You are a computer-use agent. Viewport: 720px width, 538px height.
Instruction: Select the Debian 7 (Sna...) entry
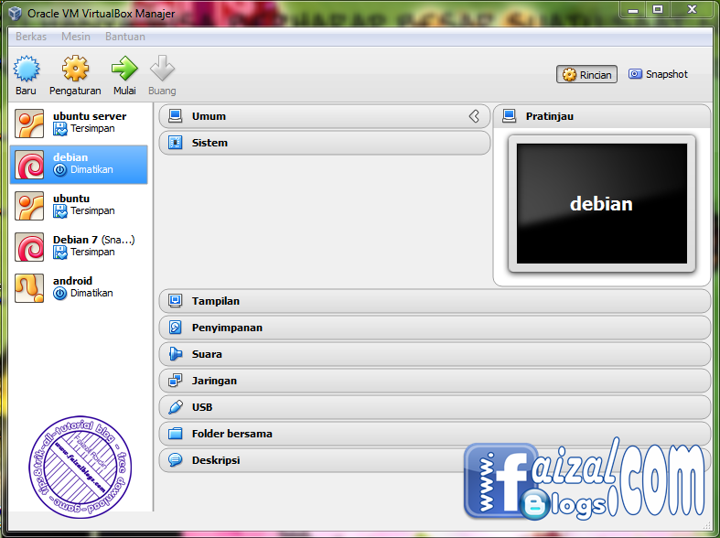click(79, 247)
